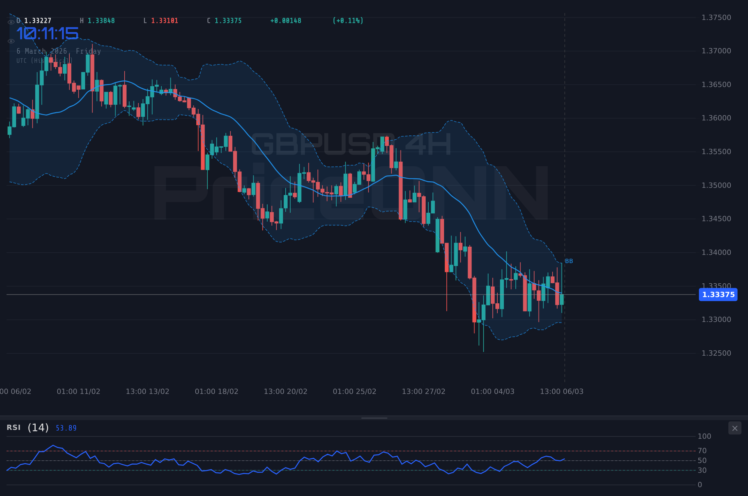Click the 1.37000 price axis label
This screenshot has width=748, height=496.
pyautogui.click(x=716, y=51)
